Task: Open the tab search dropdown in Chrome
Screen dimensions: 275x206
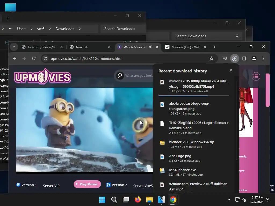Action: [x=14, y=47]
